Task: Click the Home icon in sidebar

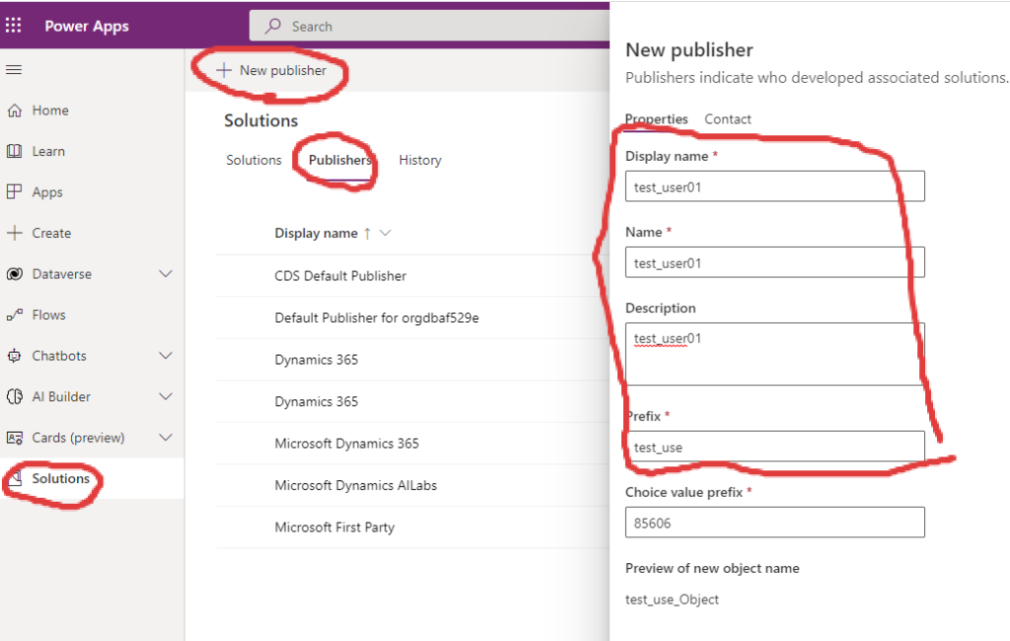Action: (15, 110)
